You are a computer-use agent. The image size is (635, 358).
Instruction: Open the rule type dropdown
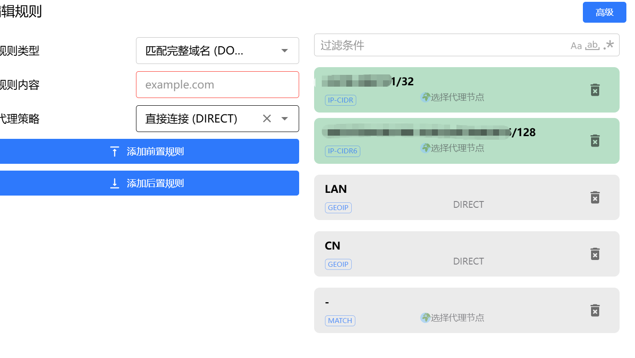(218, 50)
